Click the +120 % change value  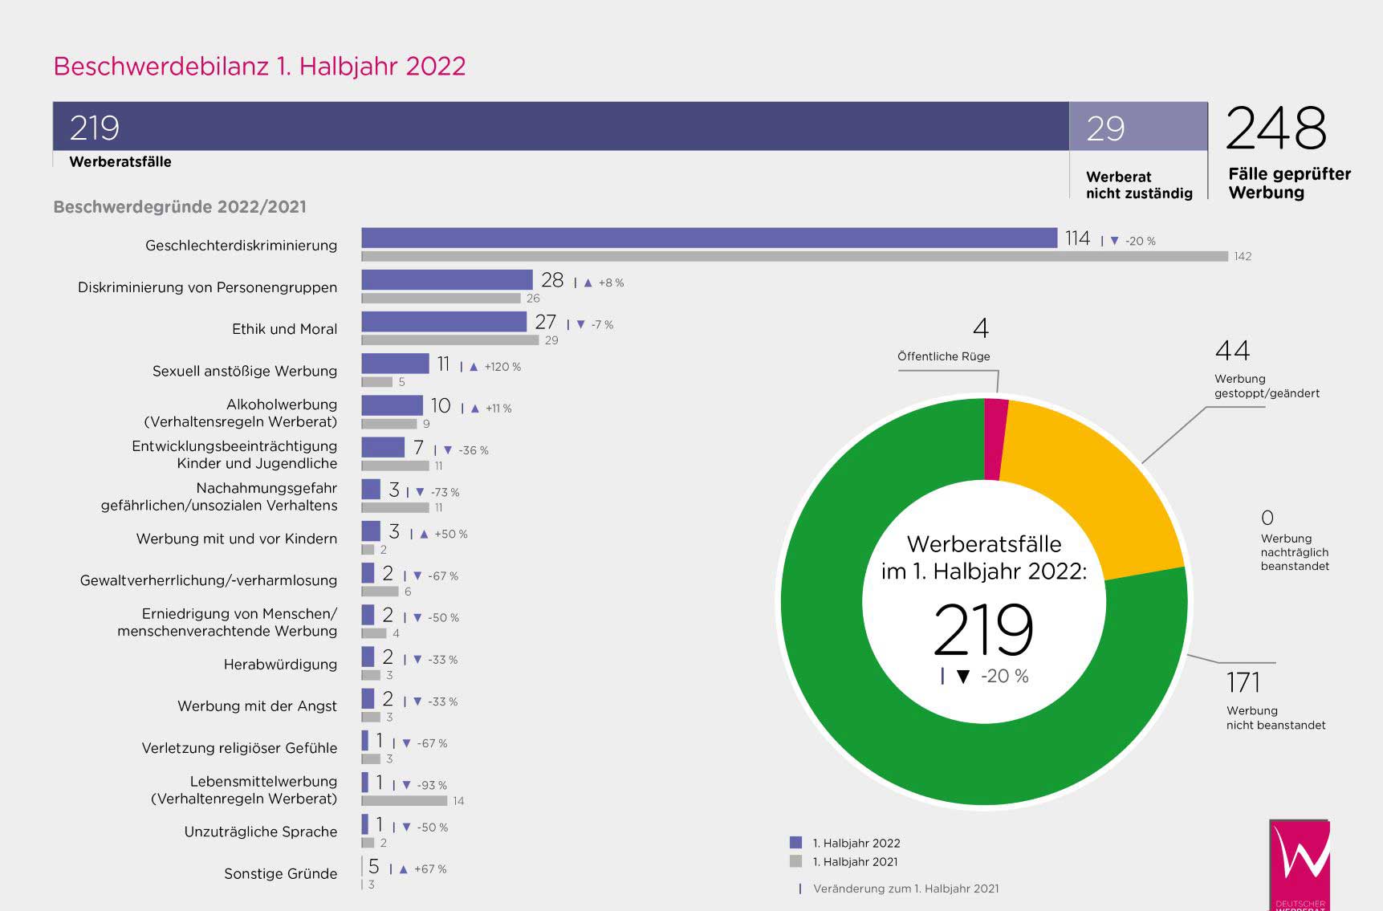[x=502, y=367]
